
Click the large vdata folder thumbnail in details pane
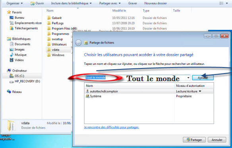click(x=11, y=126)
